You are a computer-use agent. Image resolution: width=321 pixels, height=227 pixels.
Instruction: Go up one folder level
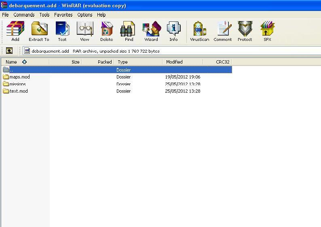(9, 51)
